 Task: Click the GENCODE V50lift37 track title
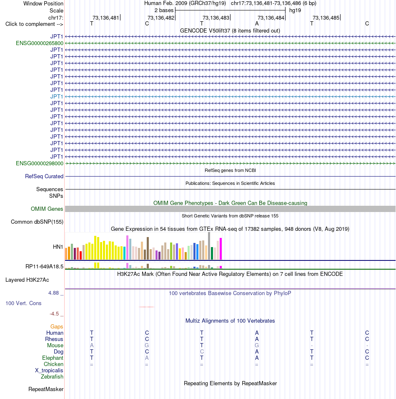click(x=230, y=31)
